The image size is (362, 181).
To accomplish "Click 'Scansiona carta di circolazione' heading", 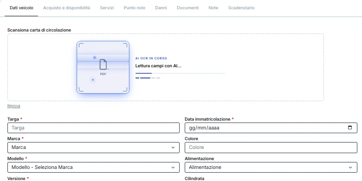I will point(39,30).
